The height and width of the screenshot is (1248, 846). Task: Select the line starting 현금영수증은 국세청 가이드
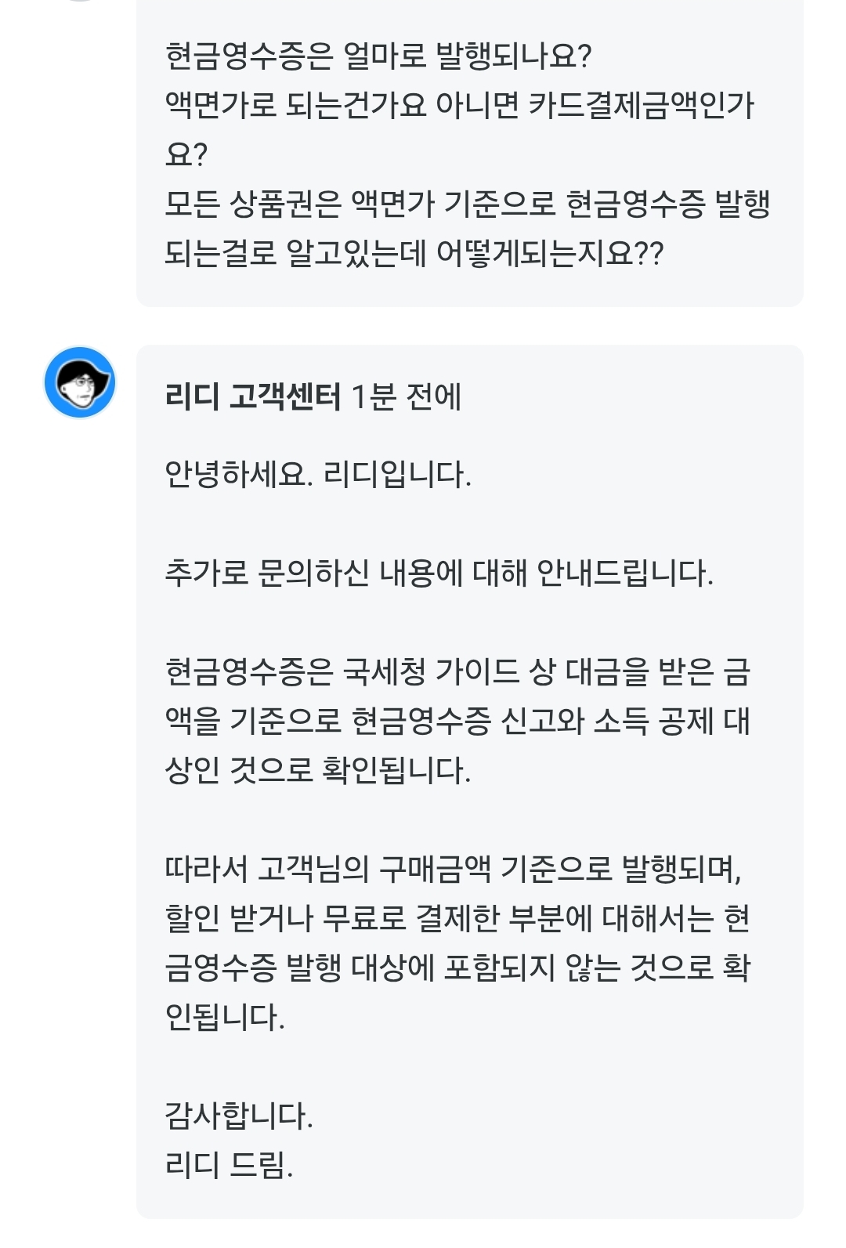tap(457, 672)
